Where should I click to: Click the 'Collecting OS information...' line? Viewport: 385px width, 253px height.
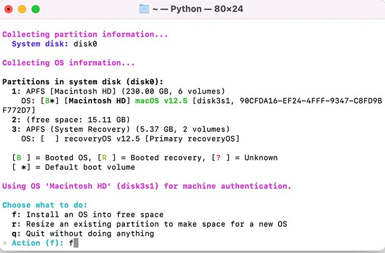click(69, 63)
